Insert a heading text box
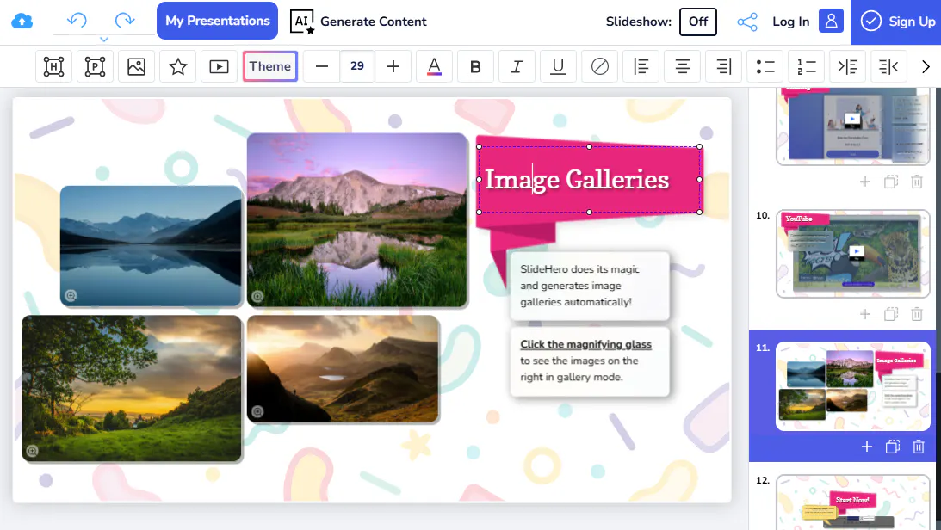 pos(54,66)
